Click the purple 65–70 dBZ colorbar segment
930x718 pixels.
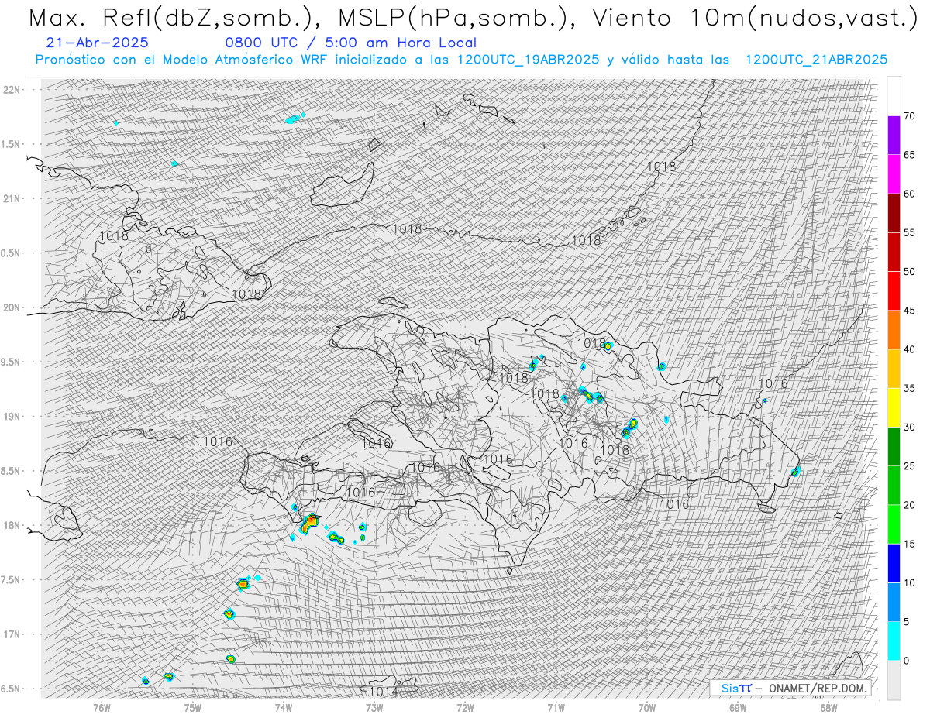tap(894, 136)
